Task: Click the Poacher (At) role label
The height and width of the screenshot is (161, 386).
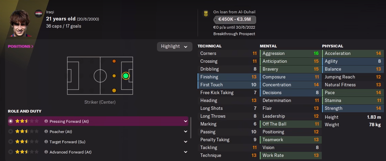Action: point(61,132)
